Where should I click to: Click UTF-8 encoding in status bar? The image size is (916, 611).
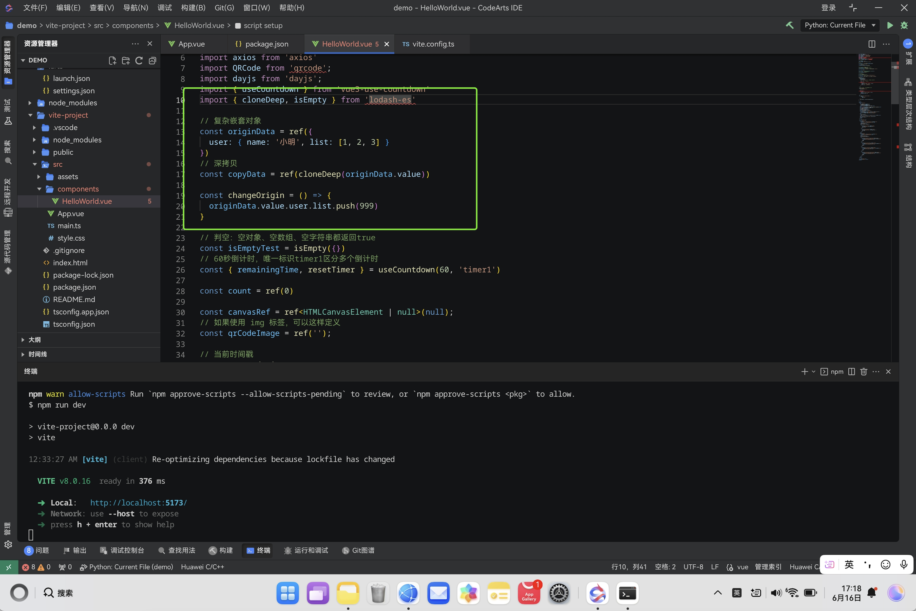[693, 567]
